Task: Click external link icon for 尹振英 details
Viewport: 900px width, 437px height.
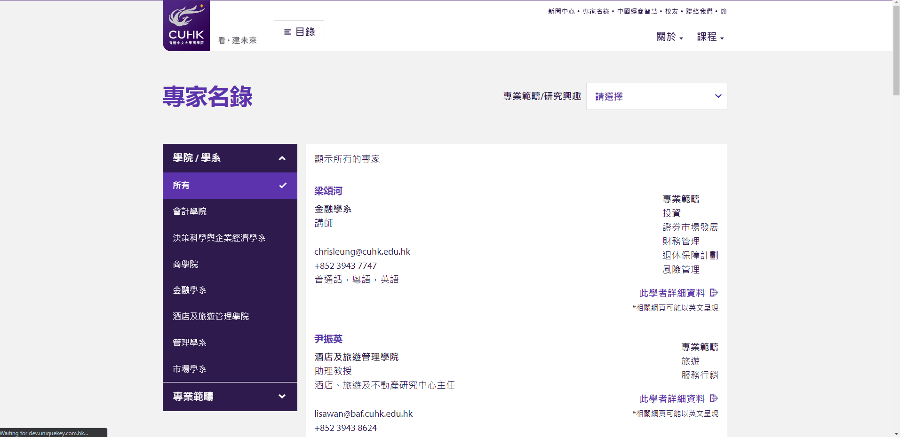Action: coord(714,398)
